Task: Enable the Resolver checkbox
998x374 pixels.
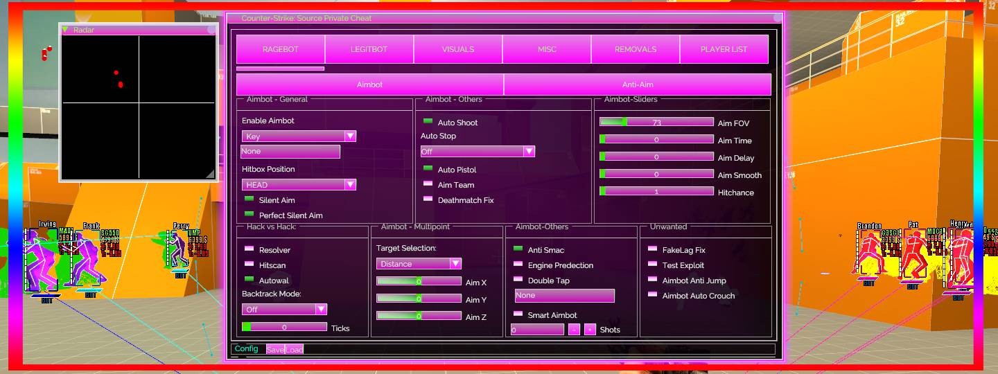Action: [x=249, y=249]
